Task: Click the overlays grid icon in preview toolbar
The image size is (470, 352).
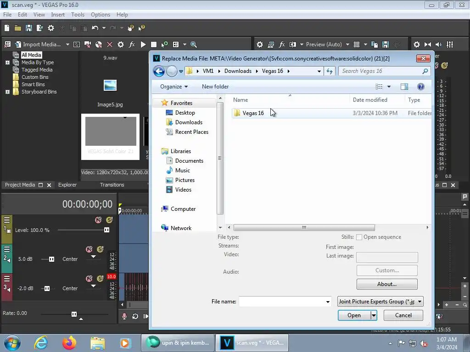Action: (x=356, y=44)
